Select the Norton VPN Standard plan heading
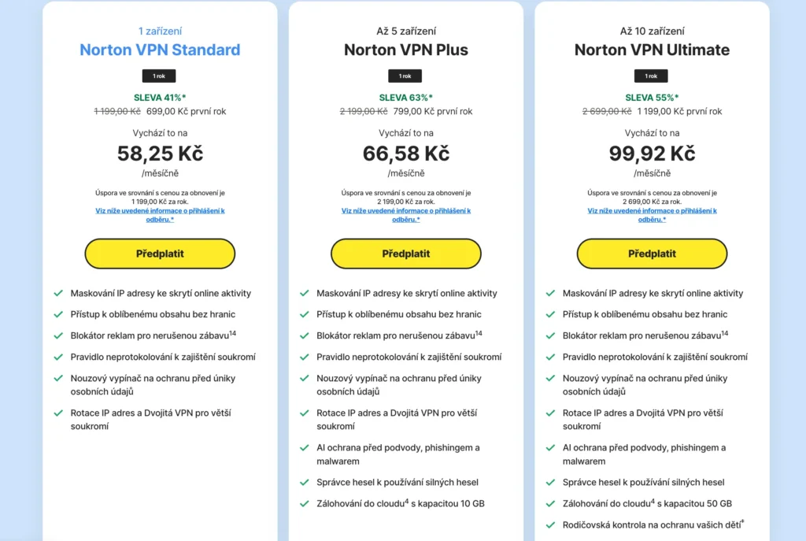The image size is (806, 541). 159,50
